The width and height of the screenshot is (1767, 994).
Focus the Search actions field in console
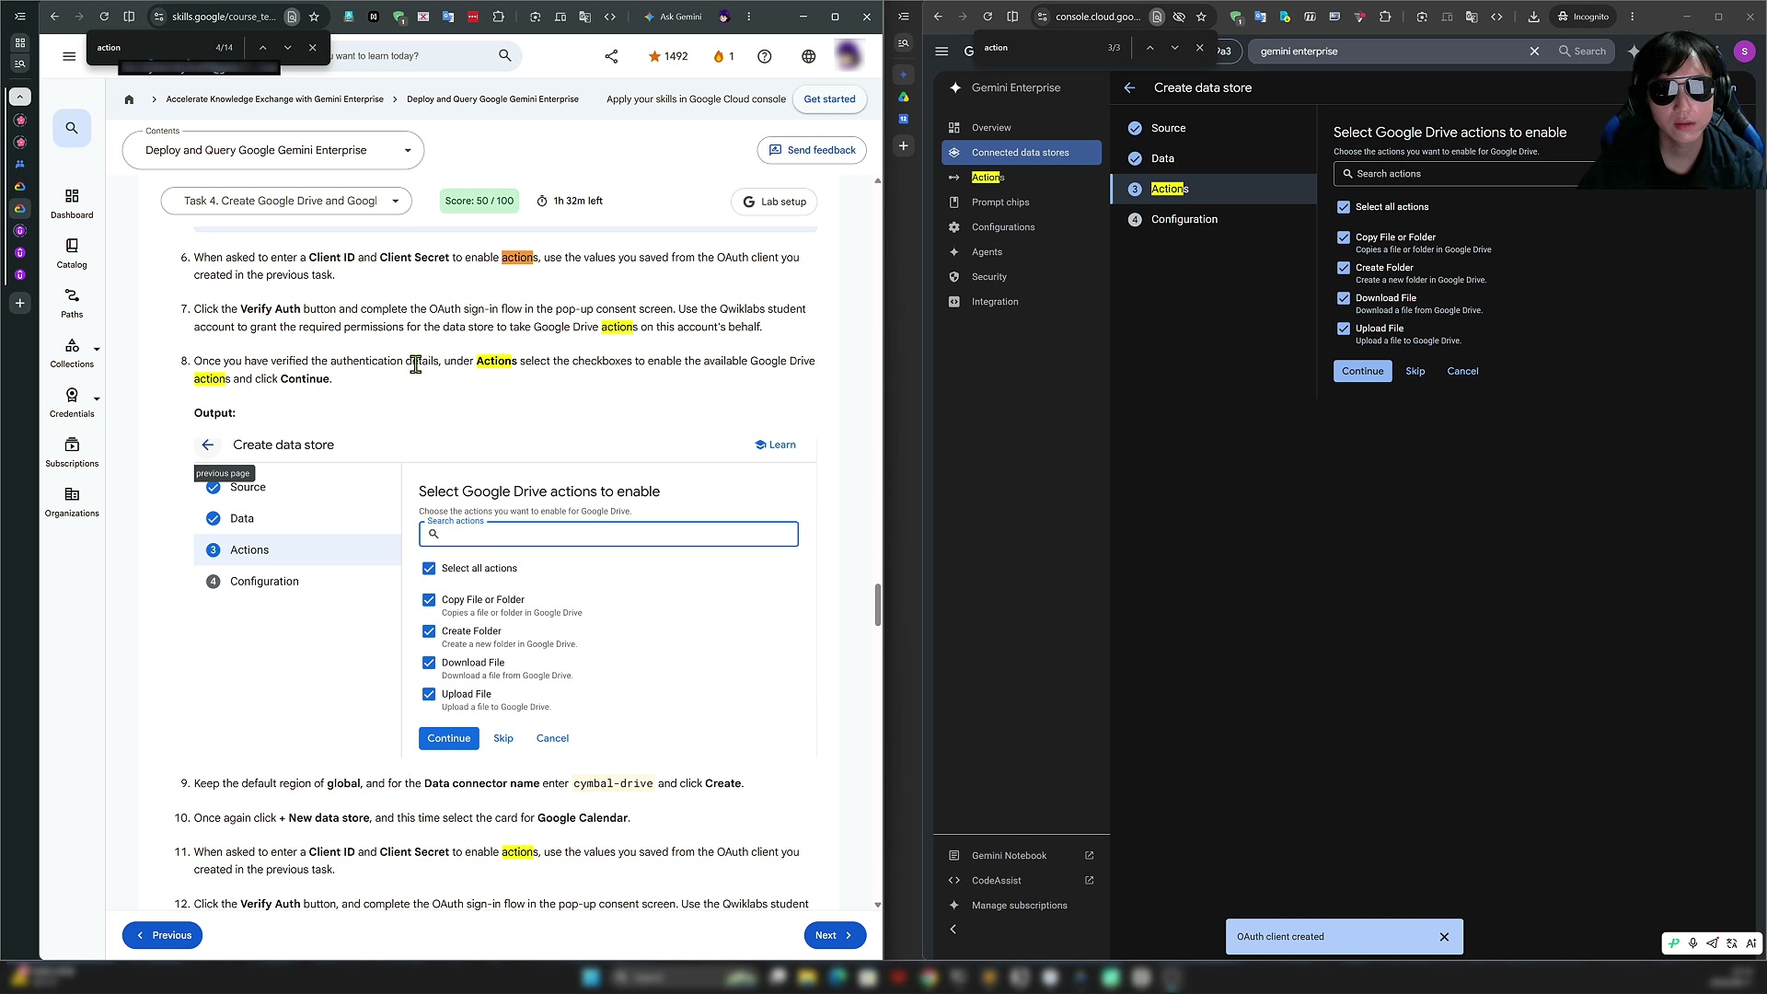coord(1463,174)
